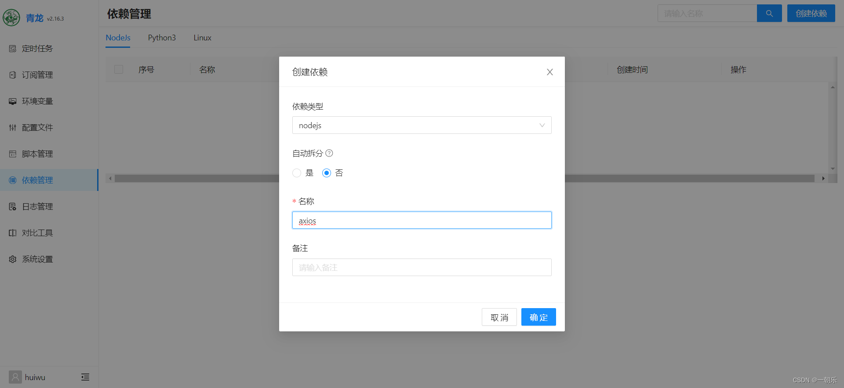The image size is (844, 388).
Task: Open 日志管理 in the sidebar
Action: tap(37, 207)
